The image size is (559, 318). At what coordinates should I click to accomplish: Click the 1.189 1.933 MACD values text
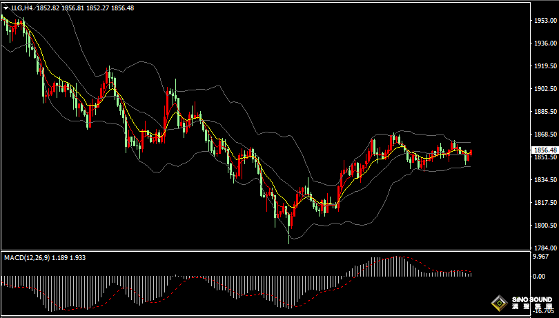coord(69,257)
